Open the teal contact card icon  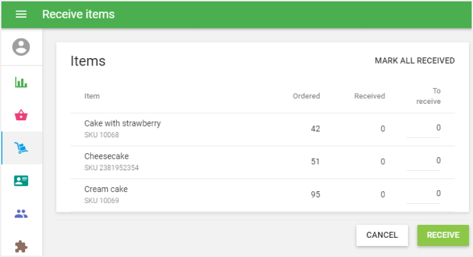click(21, 180)
